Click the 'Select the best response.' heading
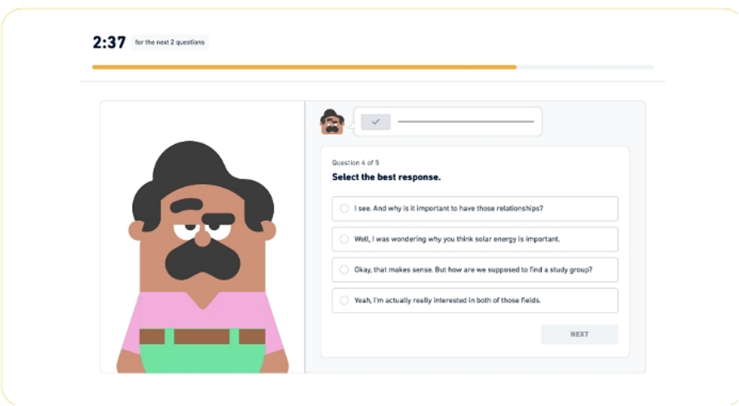 click(386, 177)
